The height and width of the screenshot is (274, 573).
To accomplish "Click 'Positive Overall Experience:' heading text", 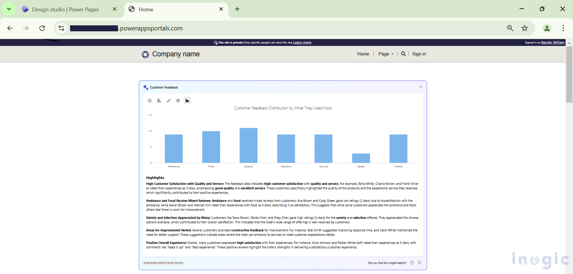I will pyautogui.click(x=166, y=243).
